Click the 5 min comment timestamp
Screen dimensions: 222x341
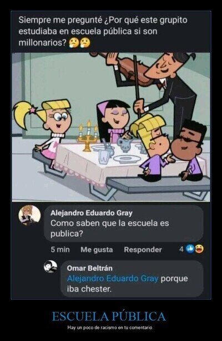coord(60,250)
